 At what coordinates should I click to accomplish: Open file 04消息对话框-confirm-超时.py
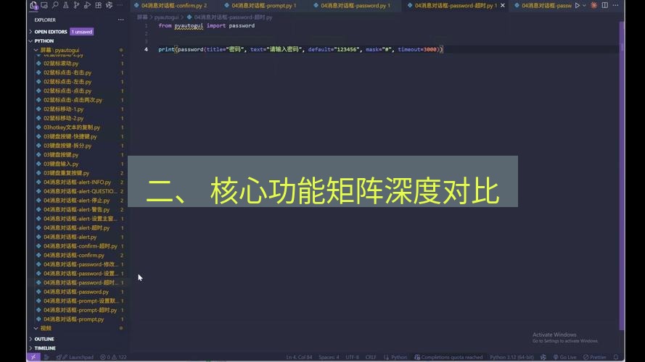tap(81, 246)
